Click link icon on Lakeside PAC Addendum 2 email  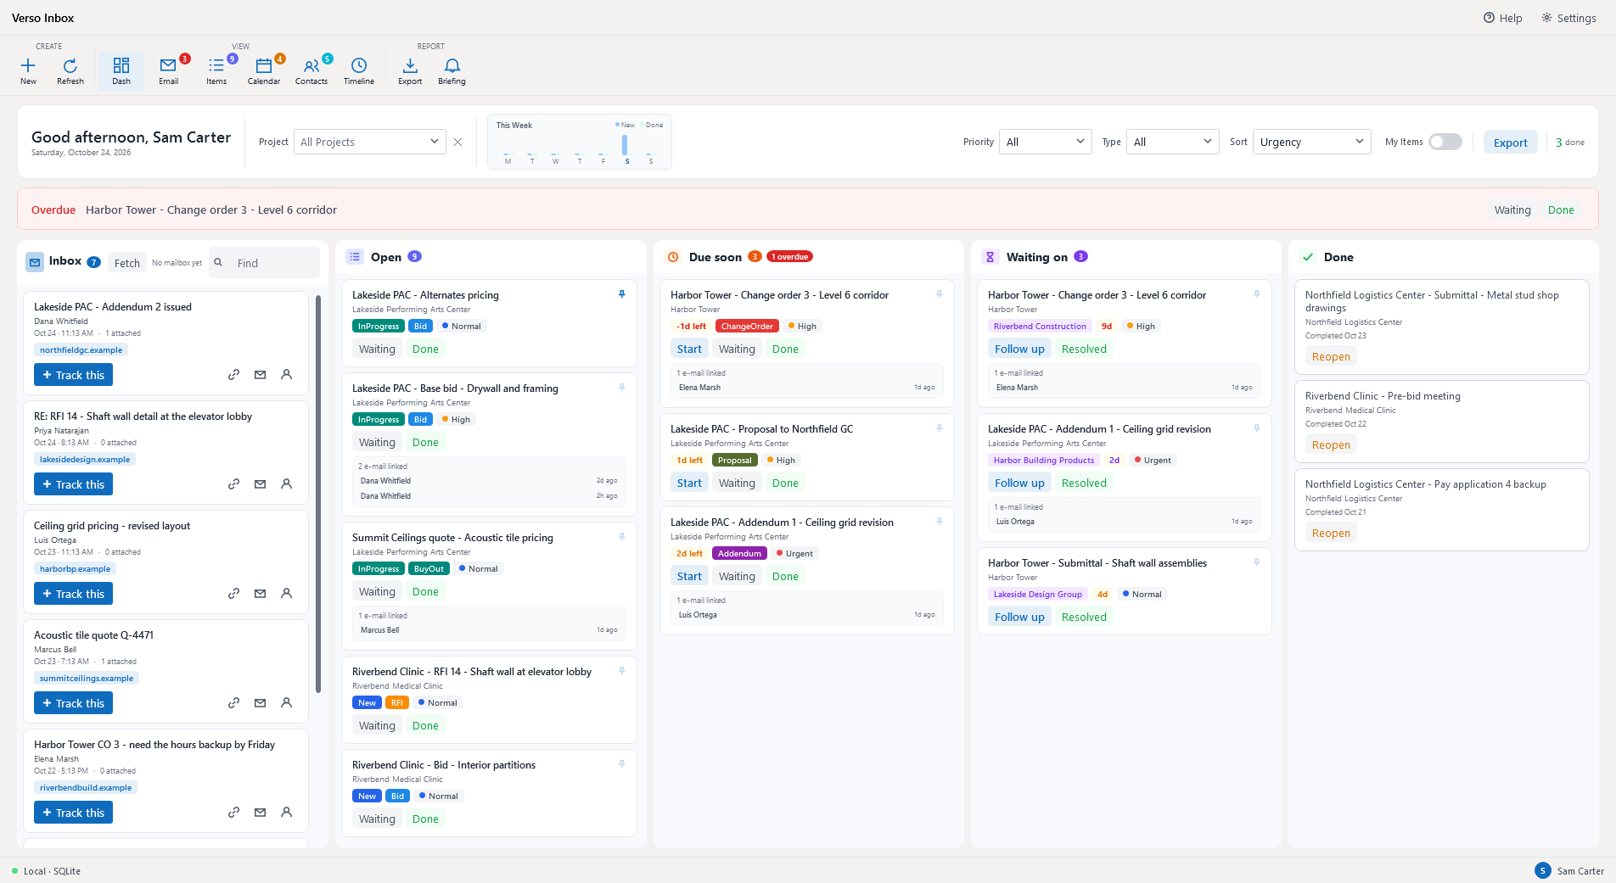pyautogui.click(x=234, y=375)
